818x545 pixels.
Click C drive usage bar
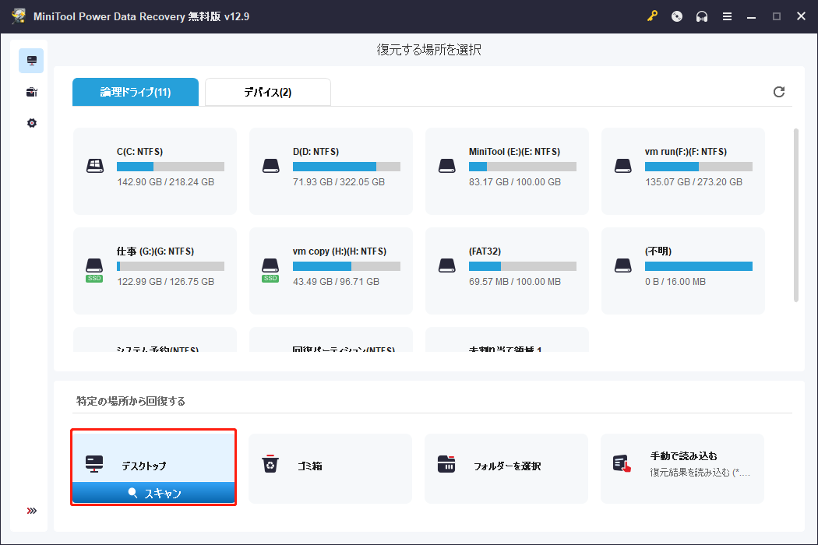coord(171,167)
